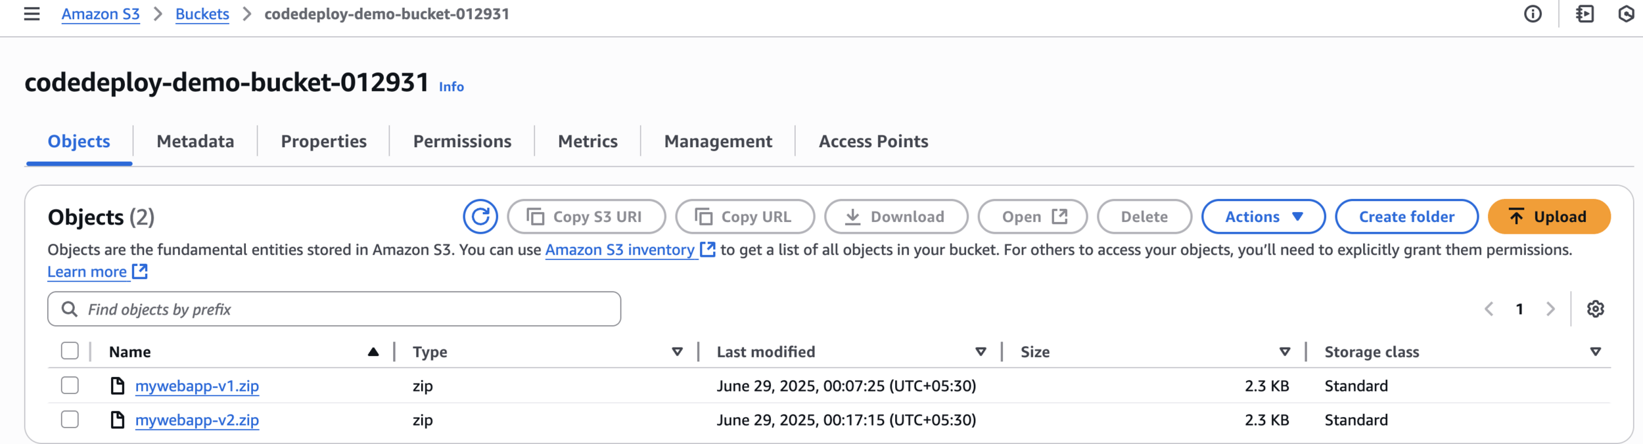Refresh the objects list
This screenshot has height=444, width=1643.
480,217
